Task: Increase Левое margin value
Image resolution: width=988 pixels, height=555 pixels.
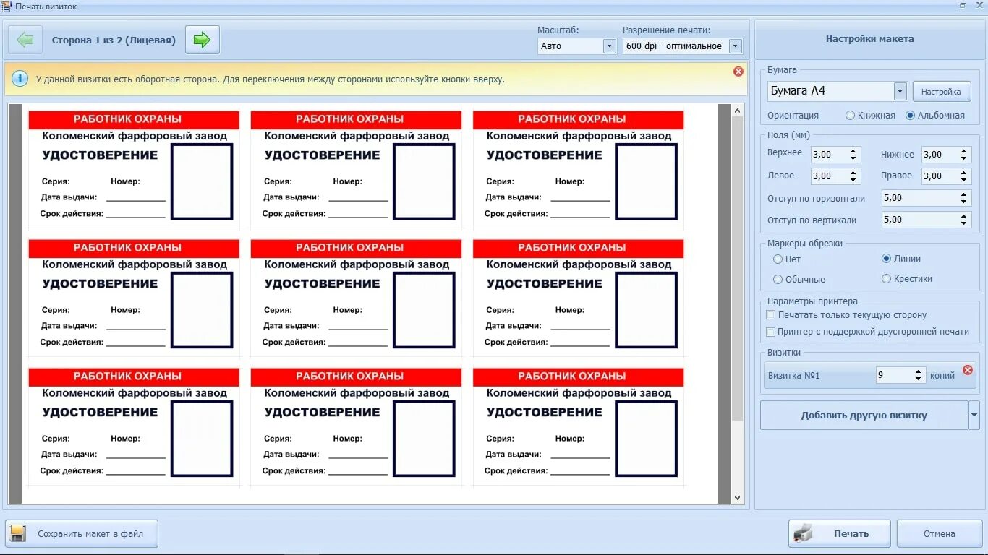Action: coord(853,173)
